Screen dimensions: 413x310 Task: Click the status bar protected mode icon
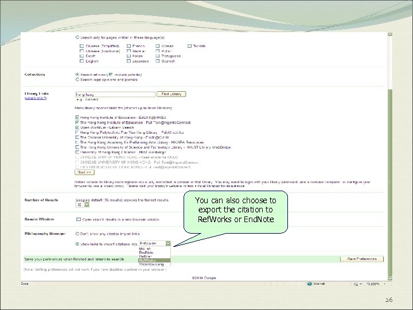coord(356,284)
